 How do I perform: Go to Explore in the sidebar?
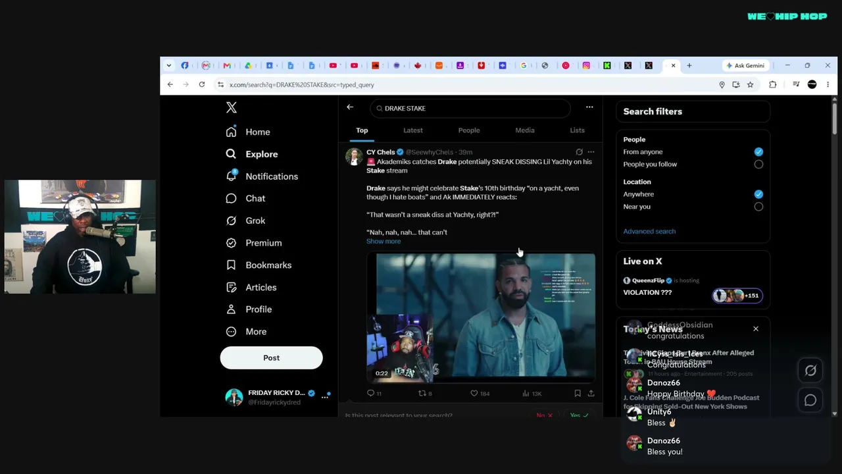pos(252,154)
